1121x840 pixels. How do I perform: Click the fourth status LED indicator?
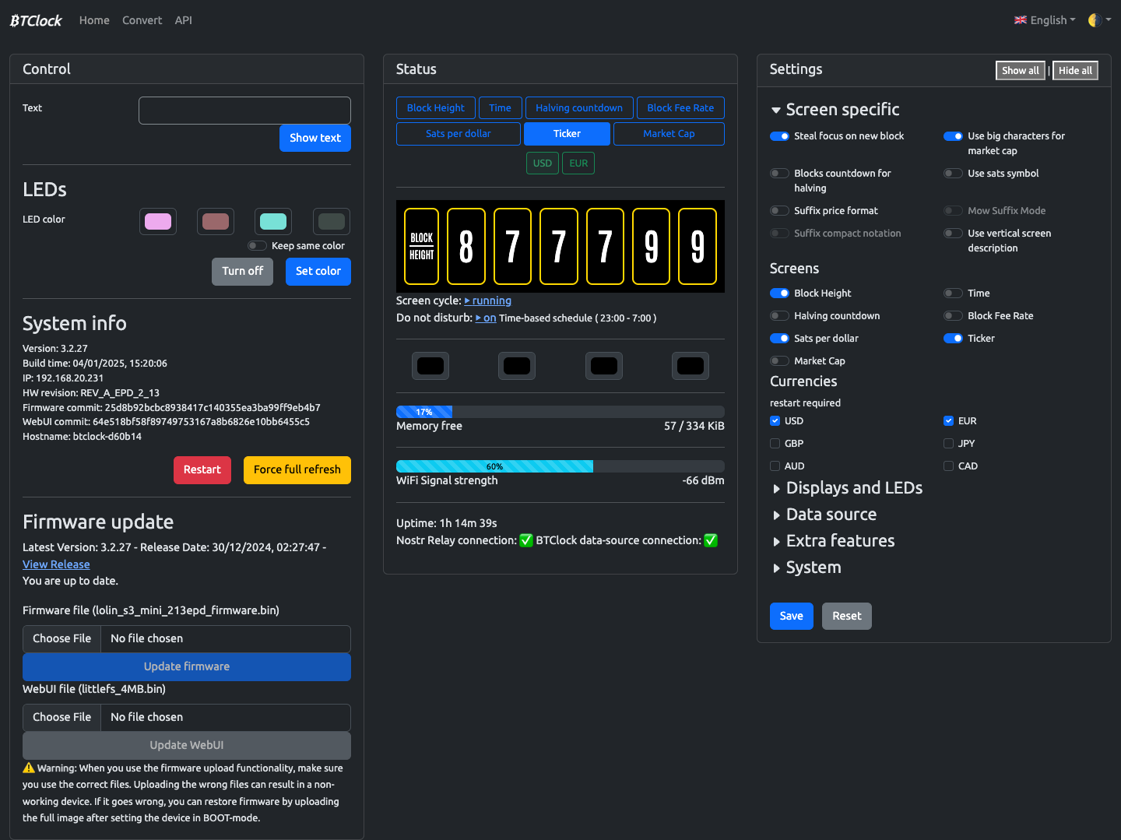pyautogui.click(x=691, y=366)
